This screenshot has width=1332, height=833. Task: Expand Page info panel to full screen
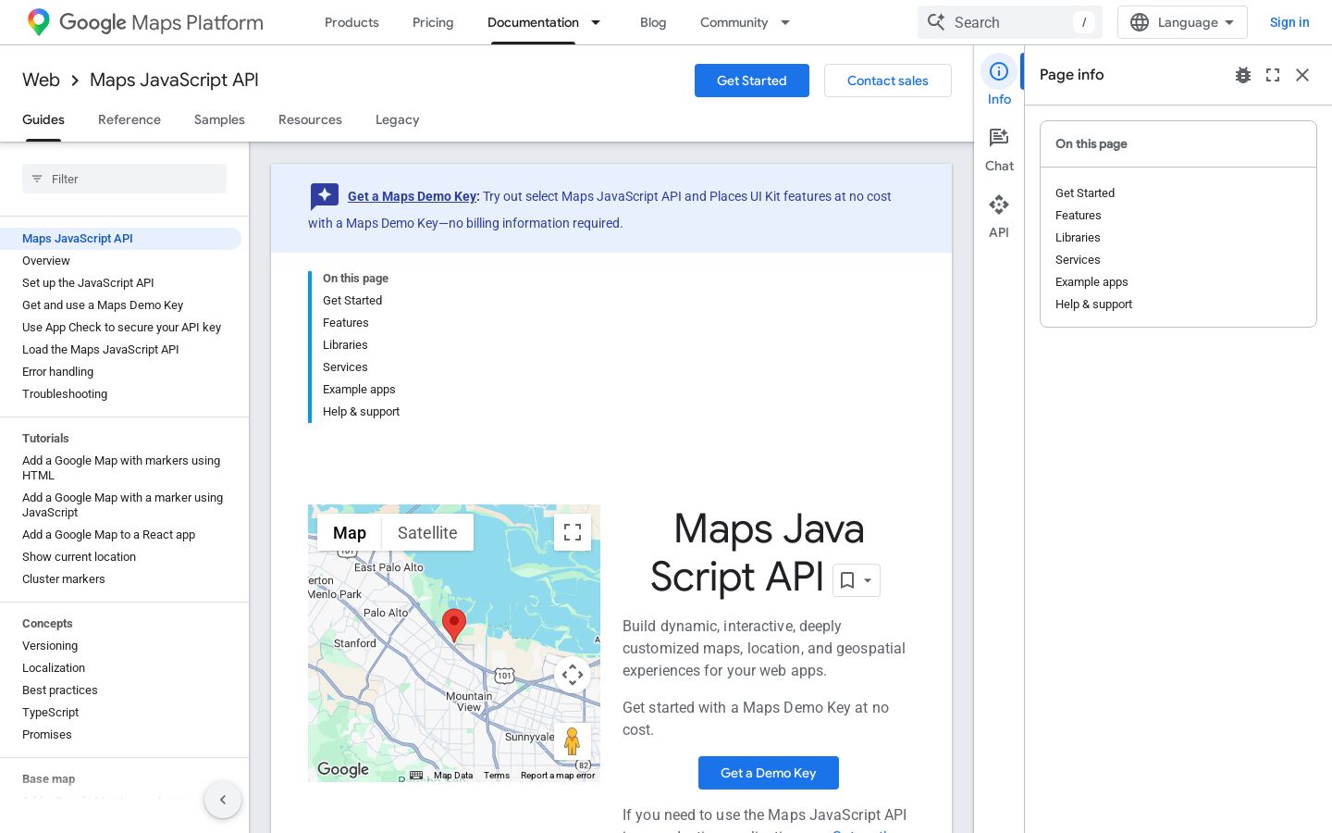pyautogui.click(x=1273, y=75)
